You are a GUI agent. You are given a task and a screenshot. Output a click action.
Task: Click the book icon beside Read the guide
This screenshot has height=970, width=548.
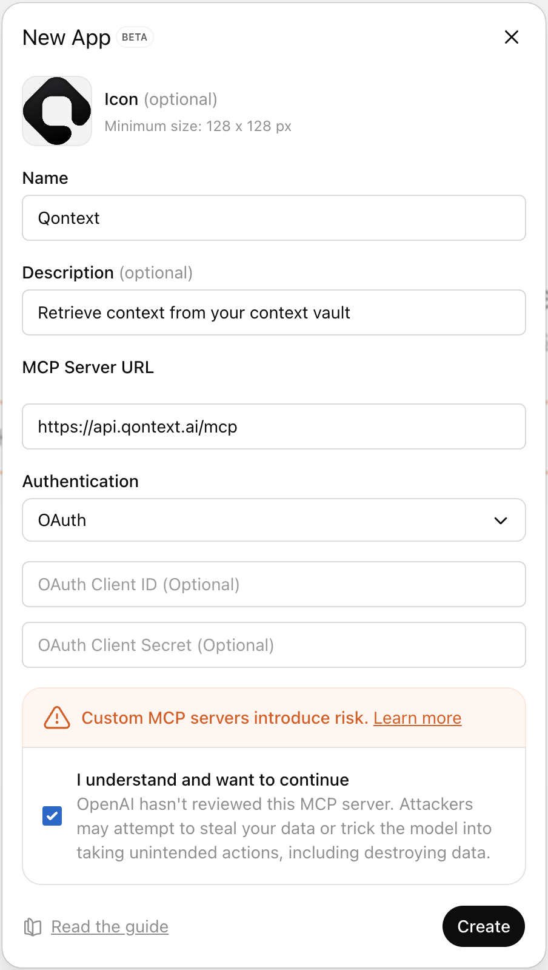point(33,927)
